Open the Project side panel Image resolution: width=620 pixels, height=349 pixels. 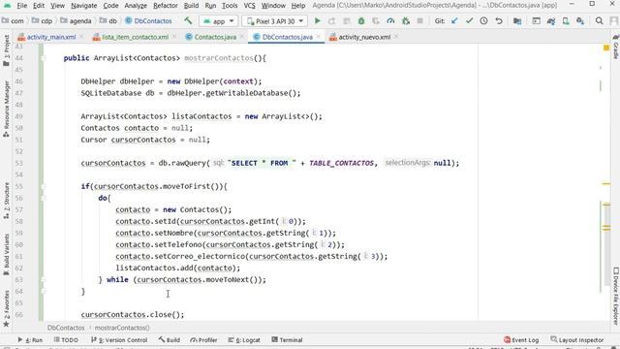click(7, 50)
